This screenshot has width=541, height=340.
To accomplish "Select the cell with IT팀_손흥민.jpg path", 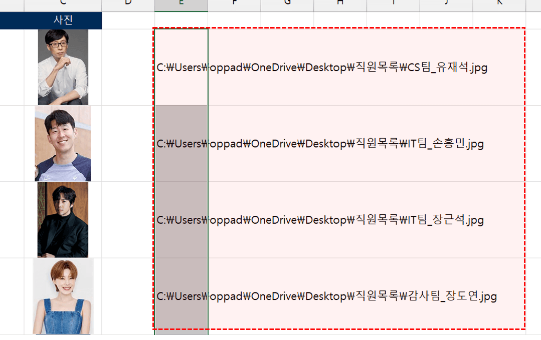I will click(x=181, y=144).
